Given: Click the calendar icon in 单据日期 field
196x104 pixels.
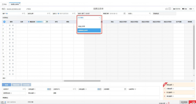Looking at the screenshot, I should (124, 14).
